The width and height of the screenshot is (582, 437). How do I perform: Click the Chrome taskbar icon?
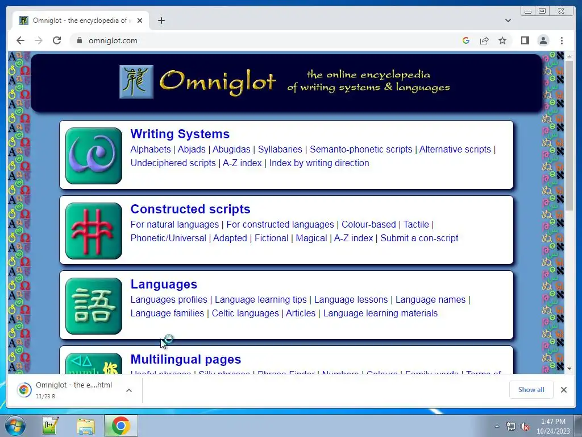[x=121, y=426]
